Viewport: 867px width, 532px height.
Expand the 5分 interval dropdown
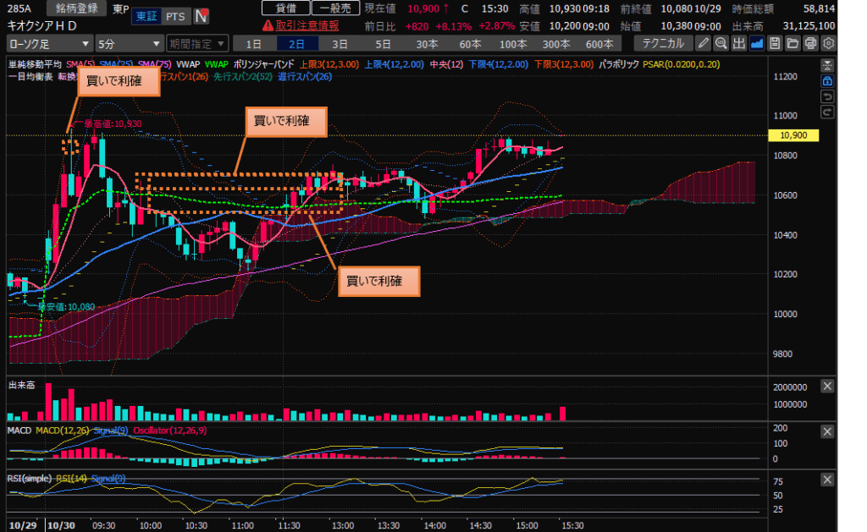click(129, 43)
